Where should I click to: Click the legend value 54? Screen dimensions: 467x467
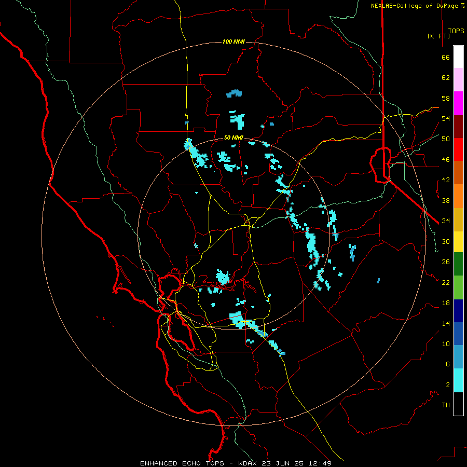tap(446, 118)
